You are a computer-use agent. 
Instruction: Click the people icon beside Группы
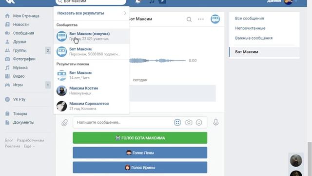point(7,50)
